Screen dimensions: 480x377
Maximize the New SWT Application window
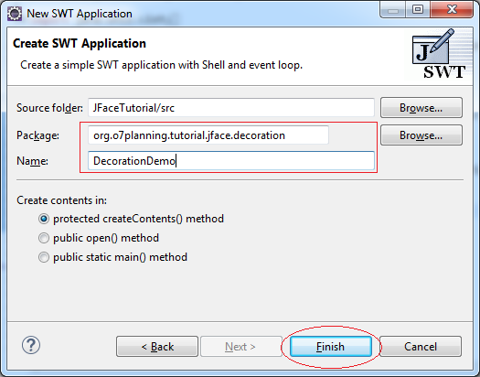click(x=418, y=9)
